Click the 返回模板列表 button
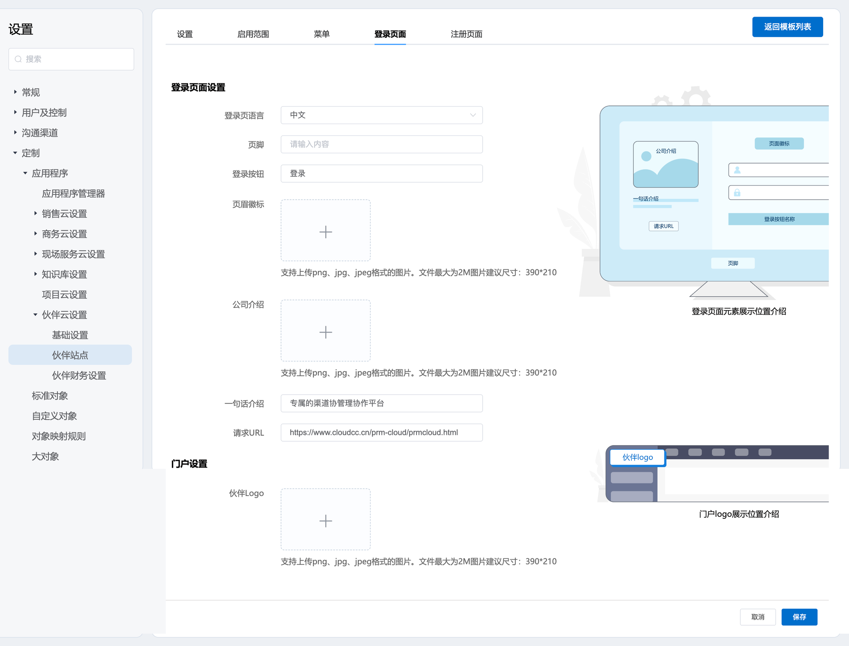 787,27
